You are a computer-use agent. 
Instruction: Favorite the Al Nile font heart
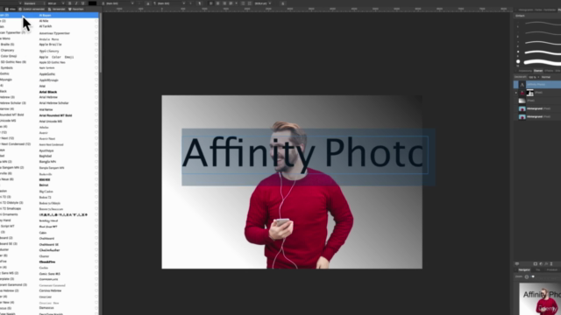pyautogui.click(x=96, y=21)
